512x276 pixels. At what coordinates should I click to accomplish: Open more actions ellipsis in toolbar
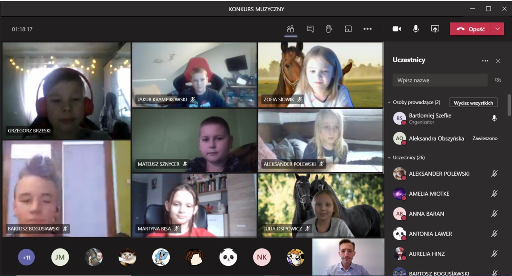pyautogui.click(x=367, y=29)
